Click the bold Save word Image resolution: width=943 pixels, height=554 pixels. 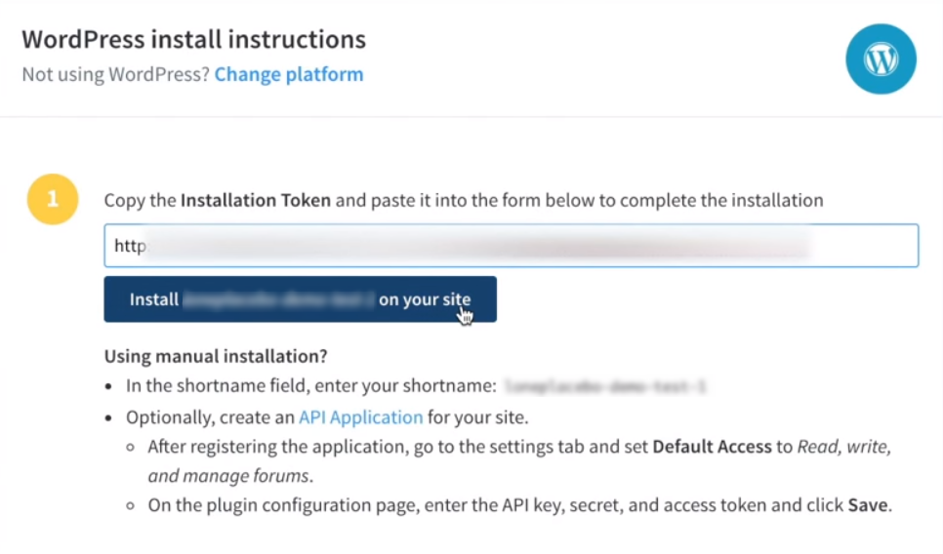[868, 504]
